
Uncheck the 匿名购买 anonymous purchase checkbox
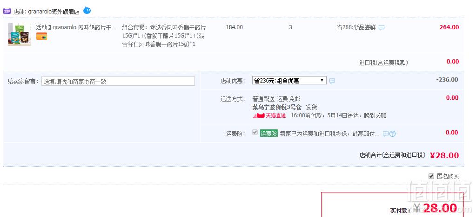pyautogui.click(x=431, y=176)
